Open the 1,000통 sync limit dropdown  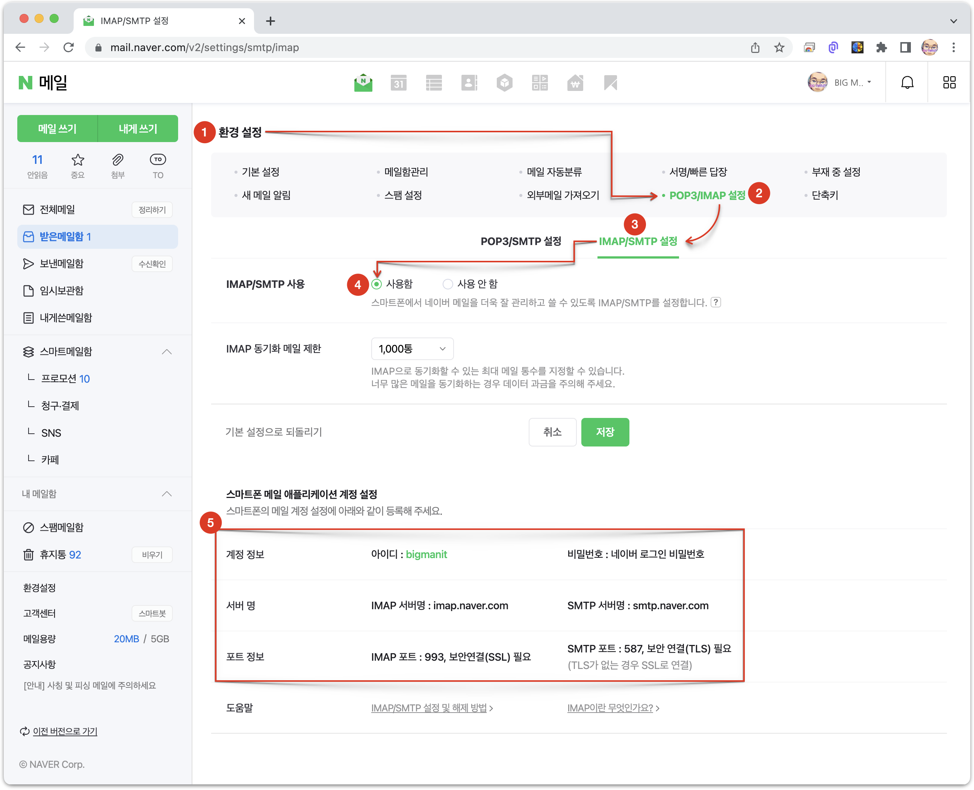pyautogui.click(x=412, y=348)
